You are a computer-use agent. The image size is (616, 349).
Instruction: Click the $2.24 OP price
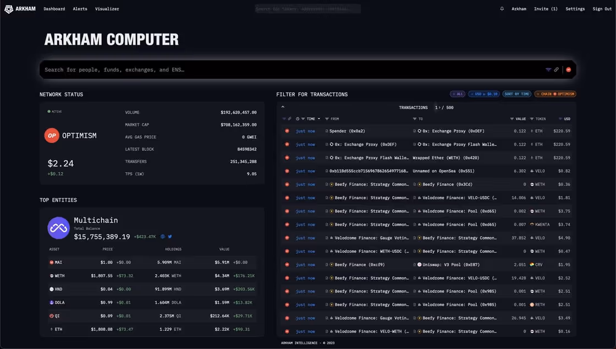[61, 163]
